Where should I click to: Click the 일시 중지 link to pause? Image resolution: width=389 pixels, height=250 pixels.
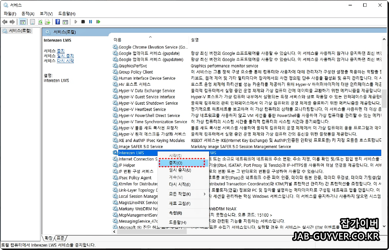[65, 56]
